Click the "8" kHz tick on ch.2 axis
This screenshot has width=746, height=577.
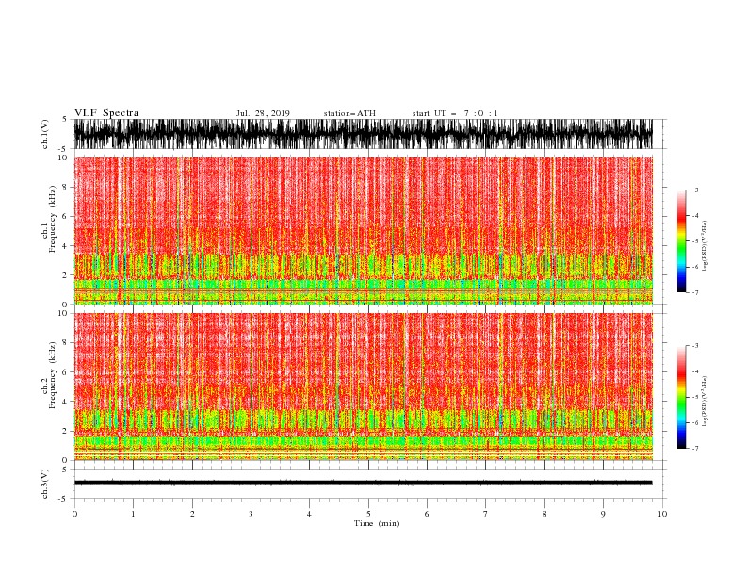coord(66,343)
